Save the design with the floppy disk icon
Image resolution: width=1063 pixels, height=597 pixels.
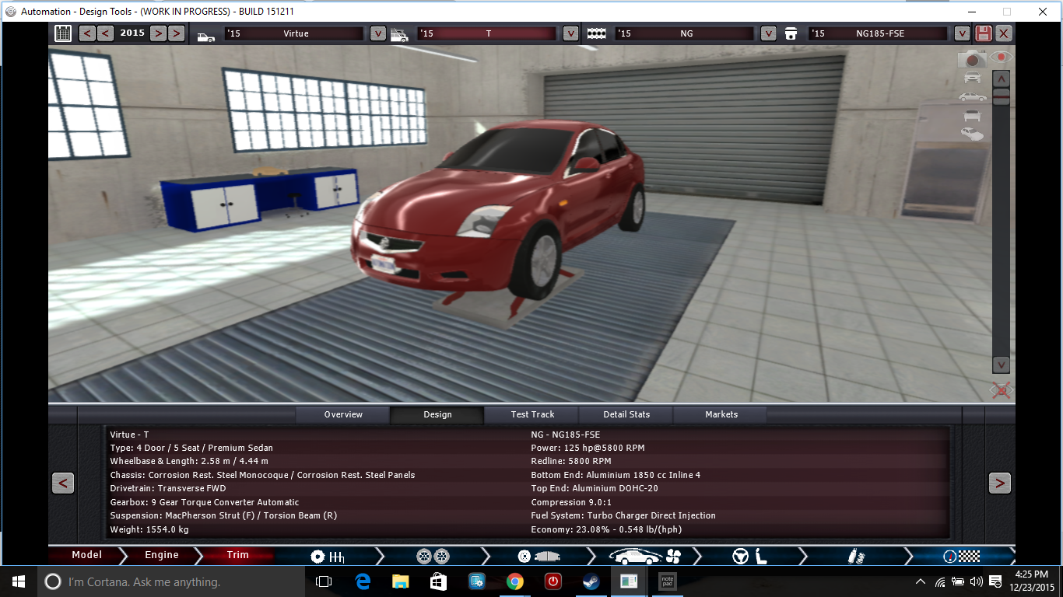984,33
